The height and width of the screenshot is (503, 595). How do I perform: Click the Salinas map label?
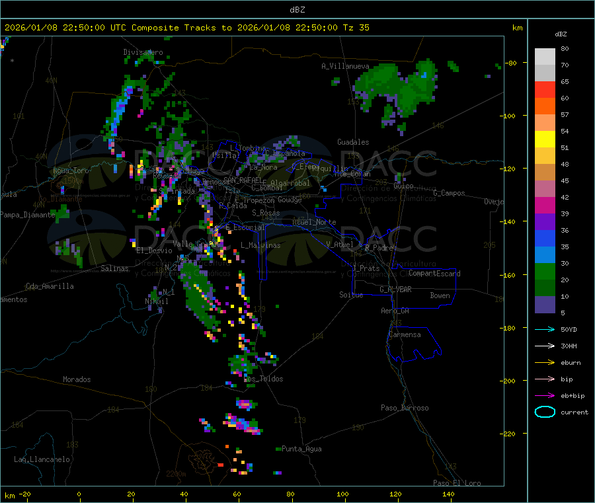tap(114, 268)
